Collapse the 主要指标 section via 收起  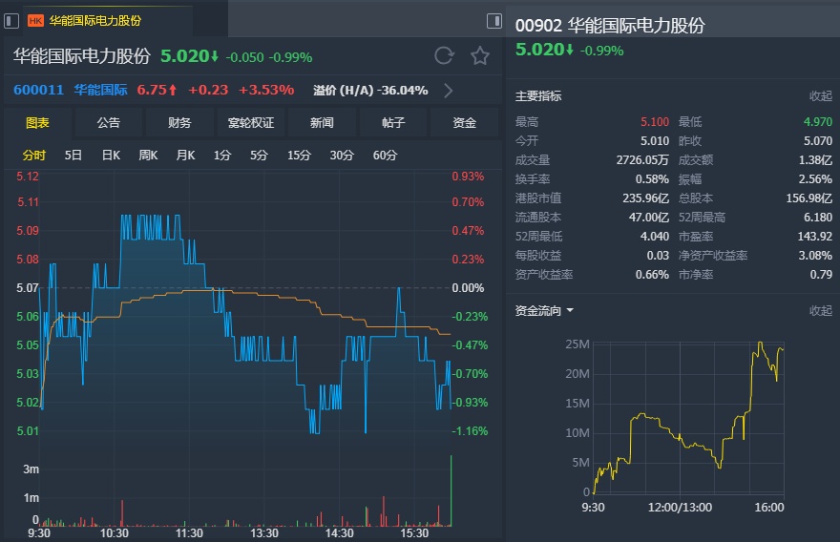[x=820, y=96]
